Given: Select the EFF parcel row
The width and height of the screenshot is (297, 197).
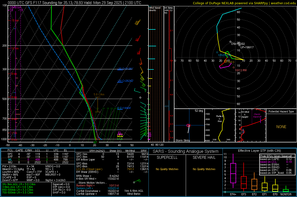Looking at the screenshot, I should pos(38,157).
